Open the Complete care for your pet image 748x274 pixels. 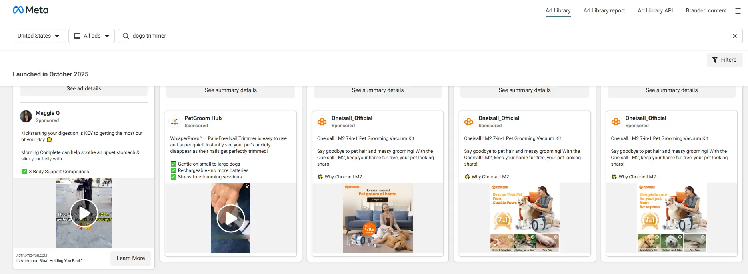(x=672, y=218)
